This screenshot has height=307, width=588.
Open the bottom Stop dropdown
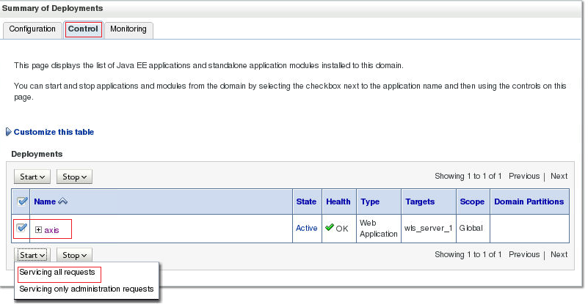click(x=74, y=255)
